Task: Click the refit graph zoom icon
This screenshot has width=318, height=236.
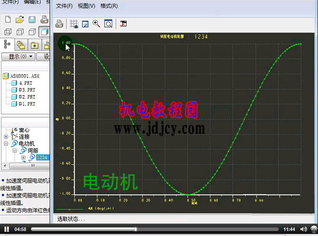Action: (109, 24)
